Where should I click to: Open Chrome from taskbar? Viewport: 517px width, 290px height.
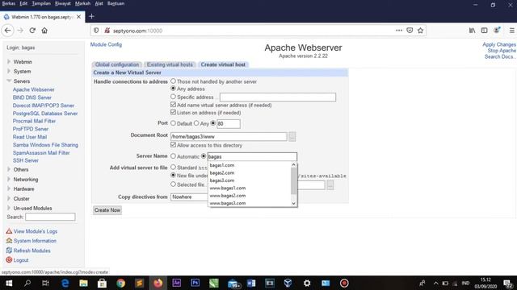pos(120,283)
